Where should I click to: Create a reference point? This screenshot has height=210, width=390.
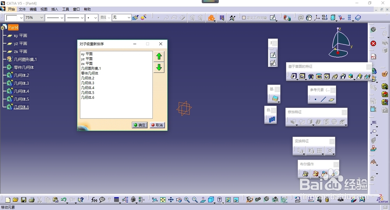pos(316,100)
